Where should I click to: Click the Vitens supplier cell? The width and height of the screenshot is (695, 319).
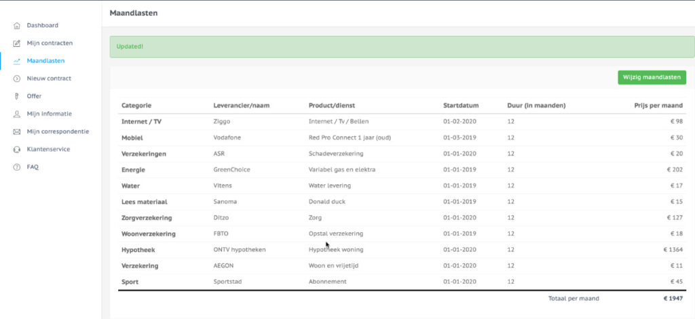point(223,186)
